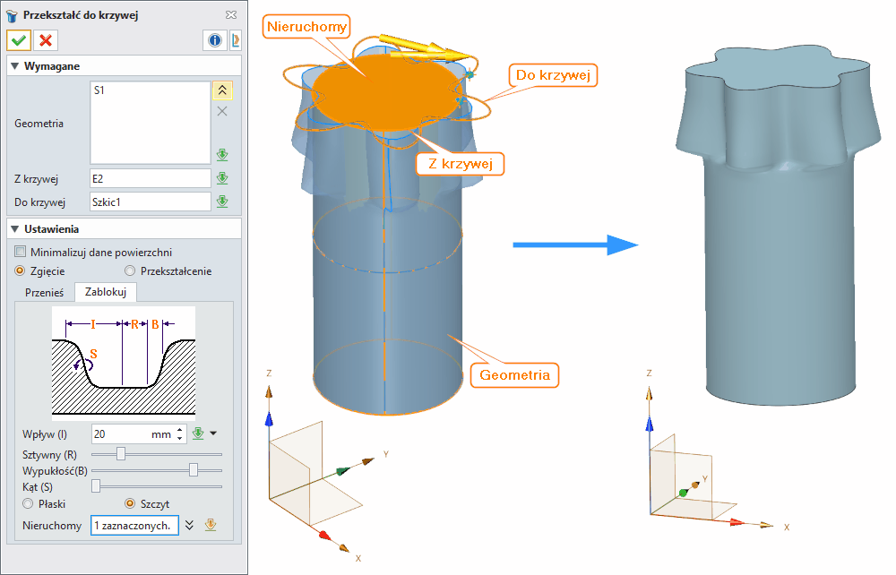Open the blue info help icon
The image size is (896, 575).
tap(215, 40)
